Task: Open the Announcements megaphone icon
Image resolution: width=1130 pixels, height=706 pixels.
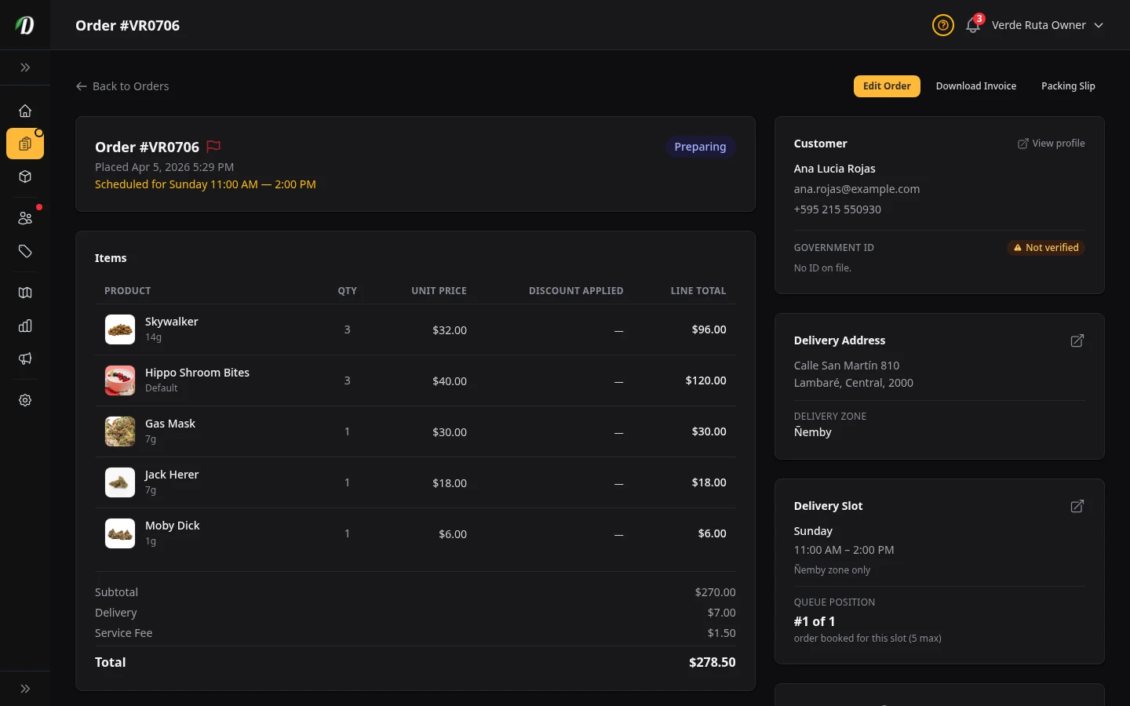Action: pos(25,358)
